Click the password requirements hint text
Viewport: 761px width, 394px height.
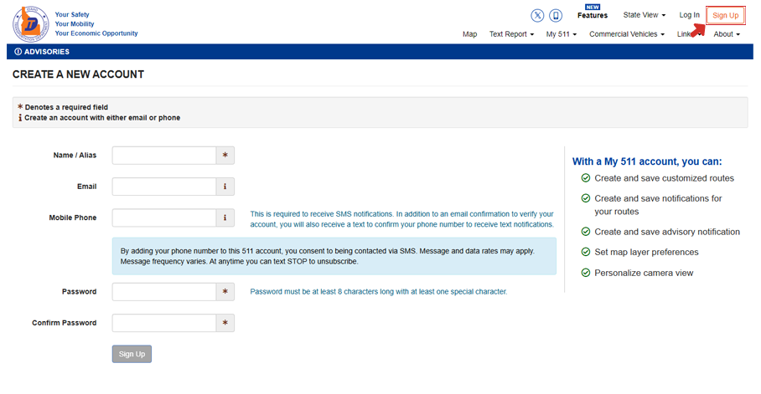click(x=379, y=292)
